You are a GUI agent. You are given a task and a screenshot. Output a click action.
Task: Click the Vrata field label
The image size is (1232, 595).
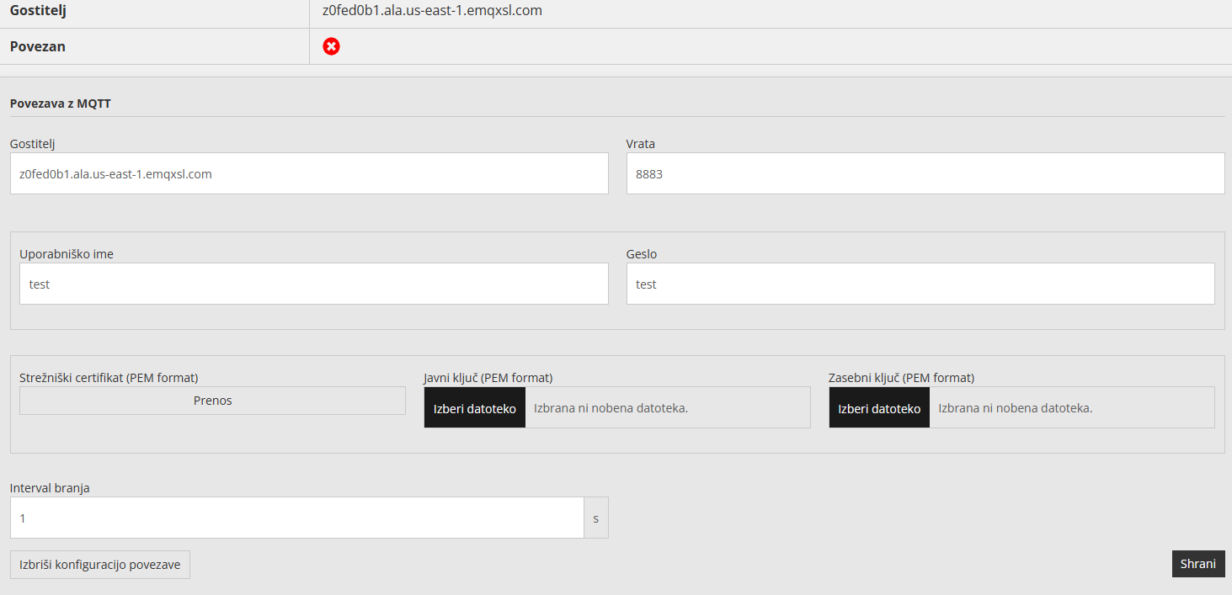click(x=641, y=144)
